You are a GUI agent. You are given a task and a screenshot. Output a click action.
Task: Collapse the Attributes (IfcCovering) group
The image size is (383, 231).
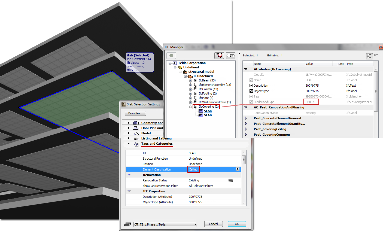coord(246,69)
